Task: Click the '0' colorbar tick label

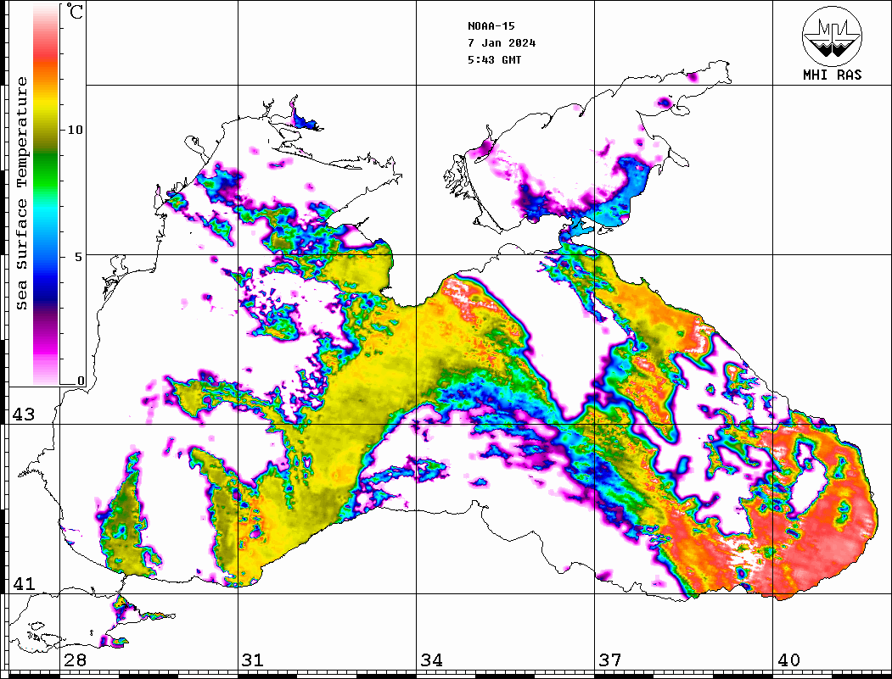Action: 81,381
